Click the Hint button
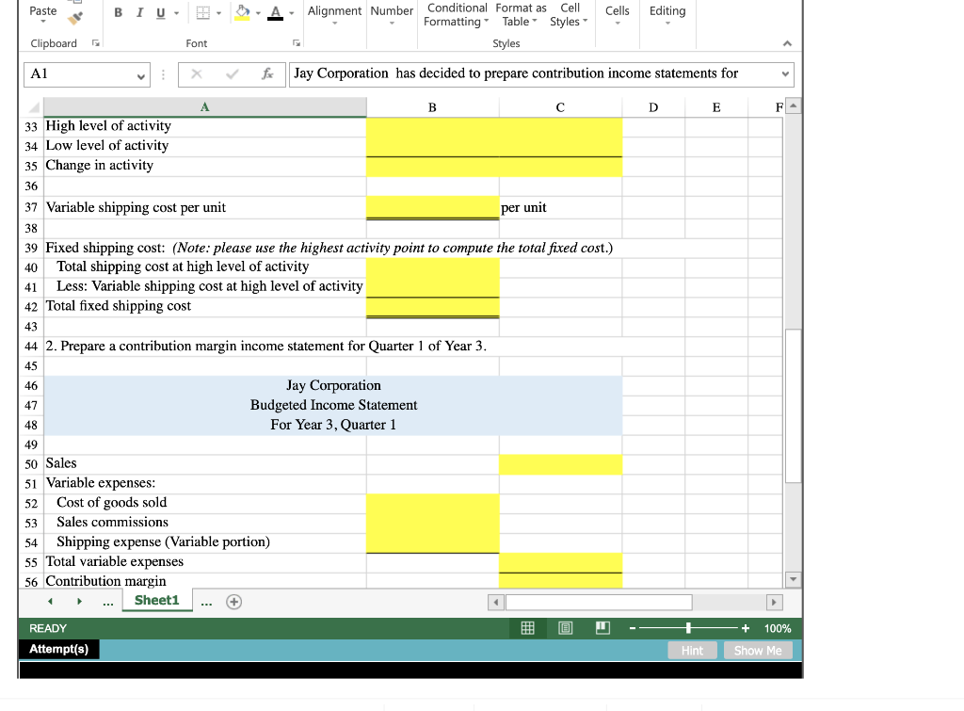Image resolution: width=964 pixels, height=711 pixels. point(692,650)
